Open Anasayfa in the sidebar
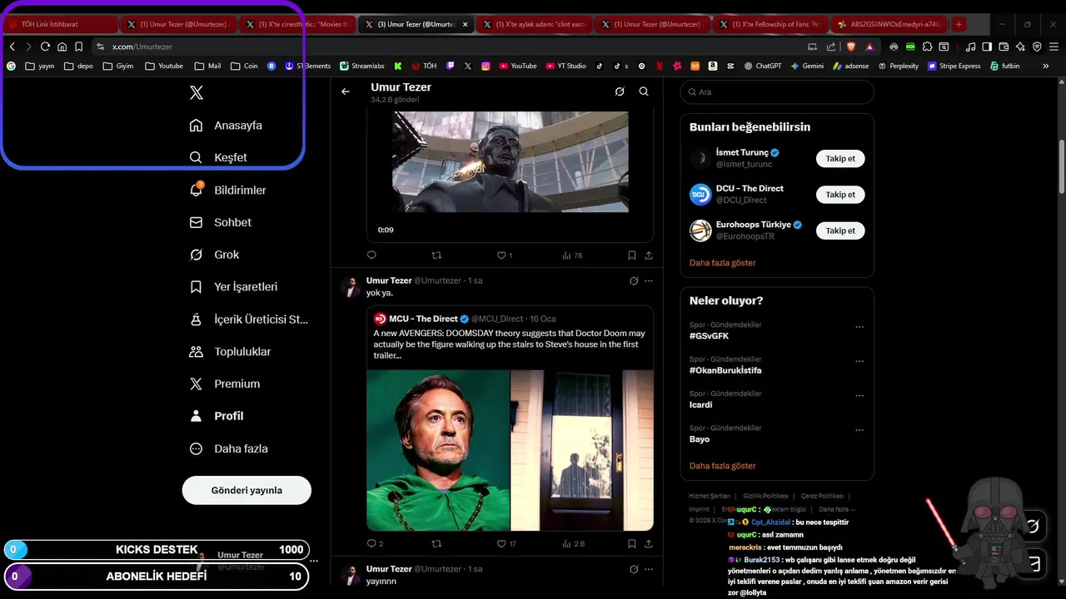 point(227,126)
